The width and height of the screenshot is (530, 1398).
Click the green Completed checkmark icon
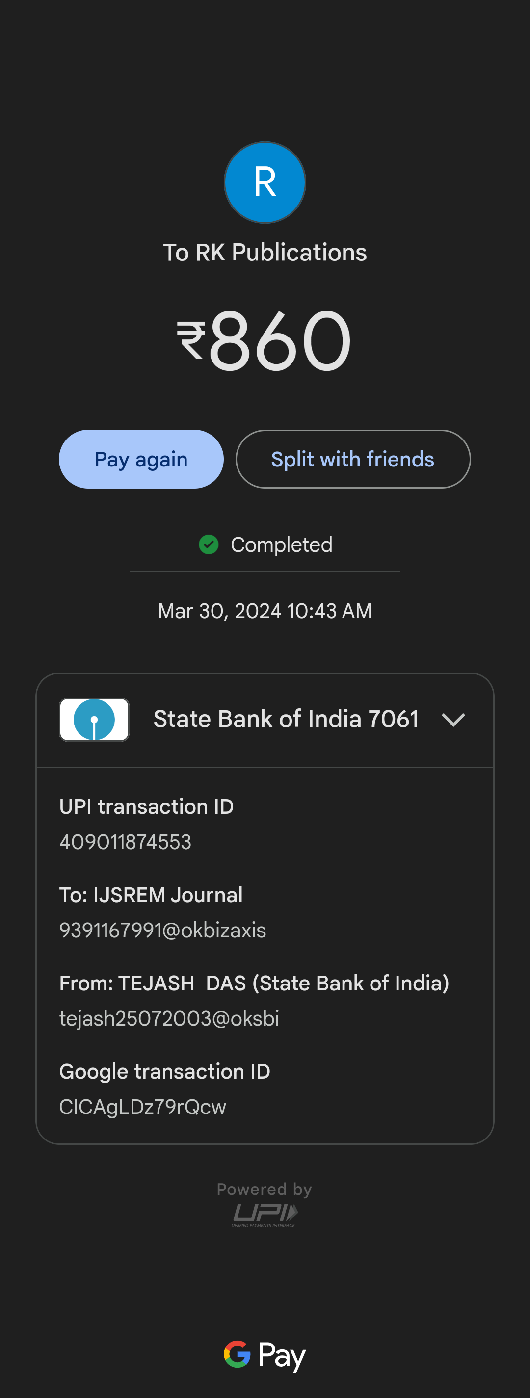[209, 544]
